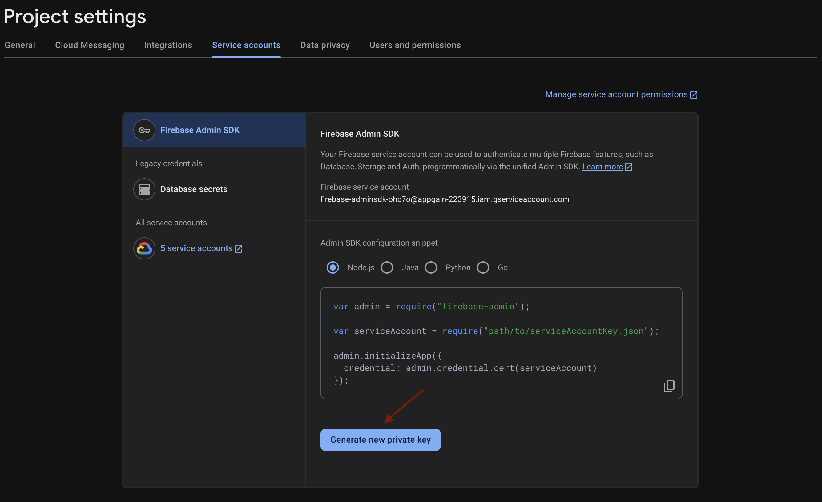Viewport: 822px width, 502px height.
Task: Select the Service accounts tab
Action: 246,45
